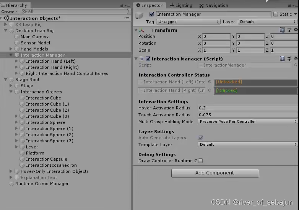Collapse the Desktop Leap Rig node
299x210 pixels.
point(5,31)
